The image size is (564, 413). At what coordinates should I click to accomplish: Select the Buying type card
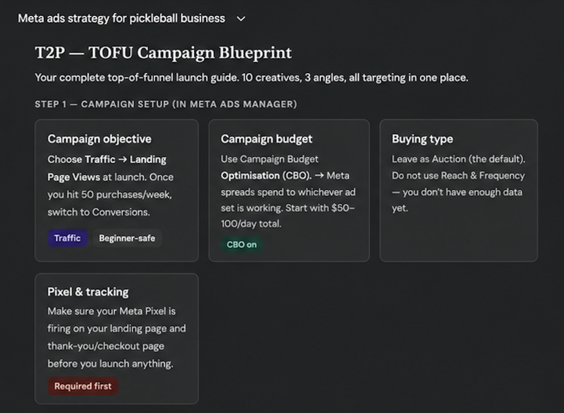coord(458,190)
